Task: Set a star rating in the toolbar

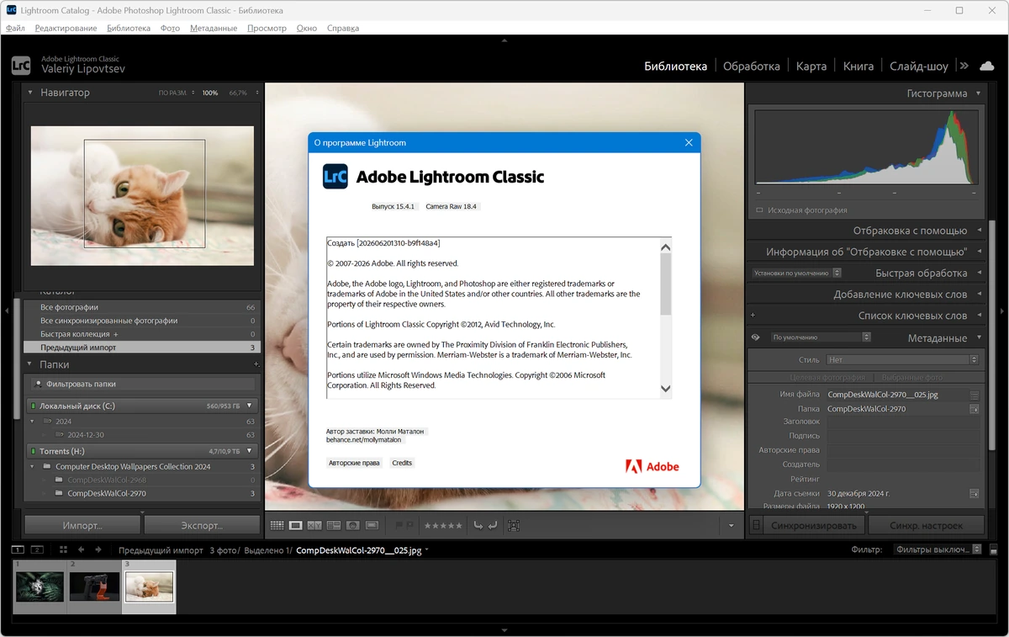Action: click(443, 526)
